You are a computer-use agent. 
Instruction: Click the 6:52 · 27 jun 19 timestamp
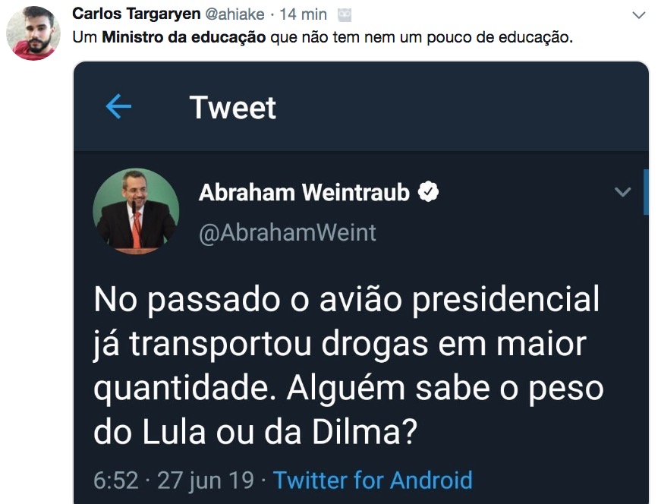(x=173, y=480)
